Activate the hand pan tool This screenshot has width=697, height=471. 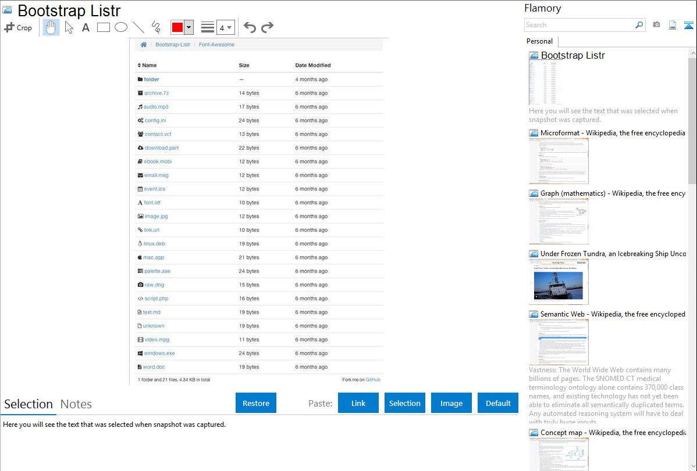(51, 27)
